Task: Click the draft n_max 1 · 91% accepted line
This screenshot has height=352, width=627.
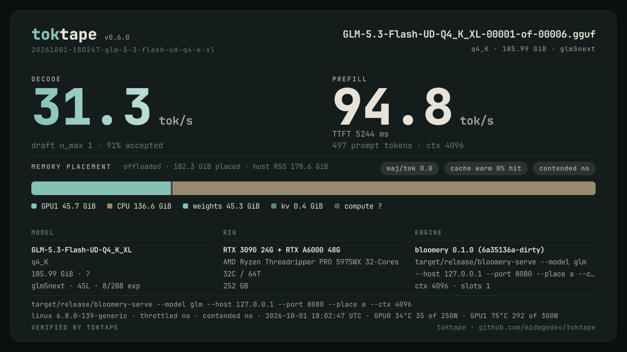Action: 97,145
